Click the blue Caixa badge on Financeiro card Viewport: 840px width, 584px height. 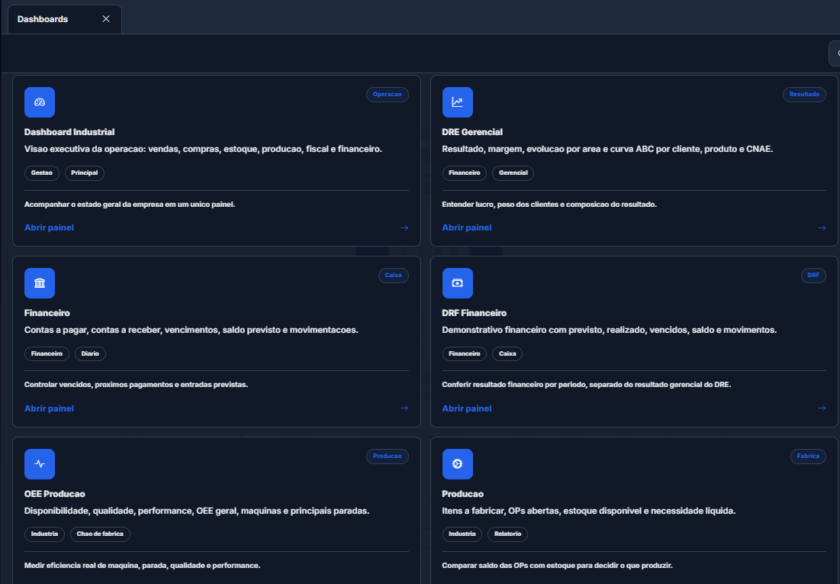click(x=393, y=275)
